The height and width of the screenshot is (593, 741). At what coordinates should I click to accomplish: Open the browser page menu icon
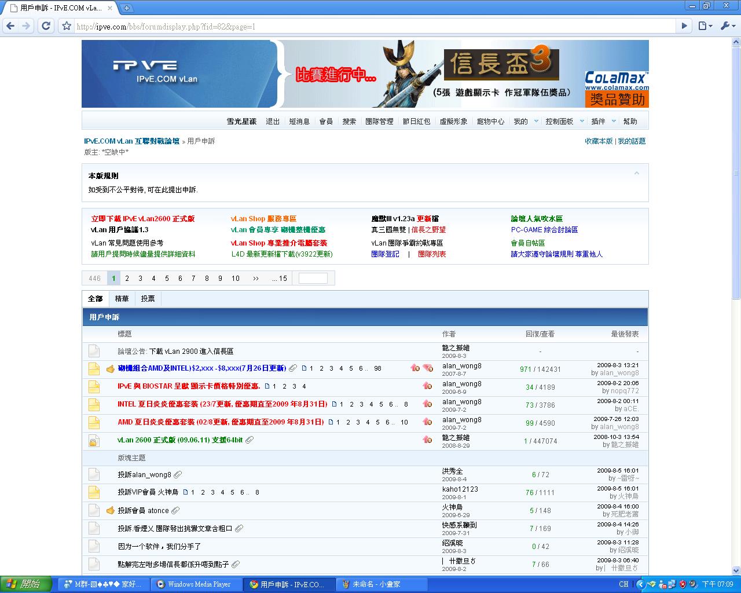pos(704,26)
